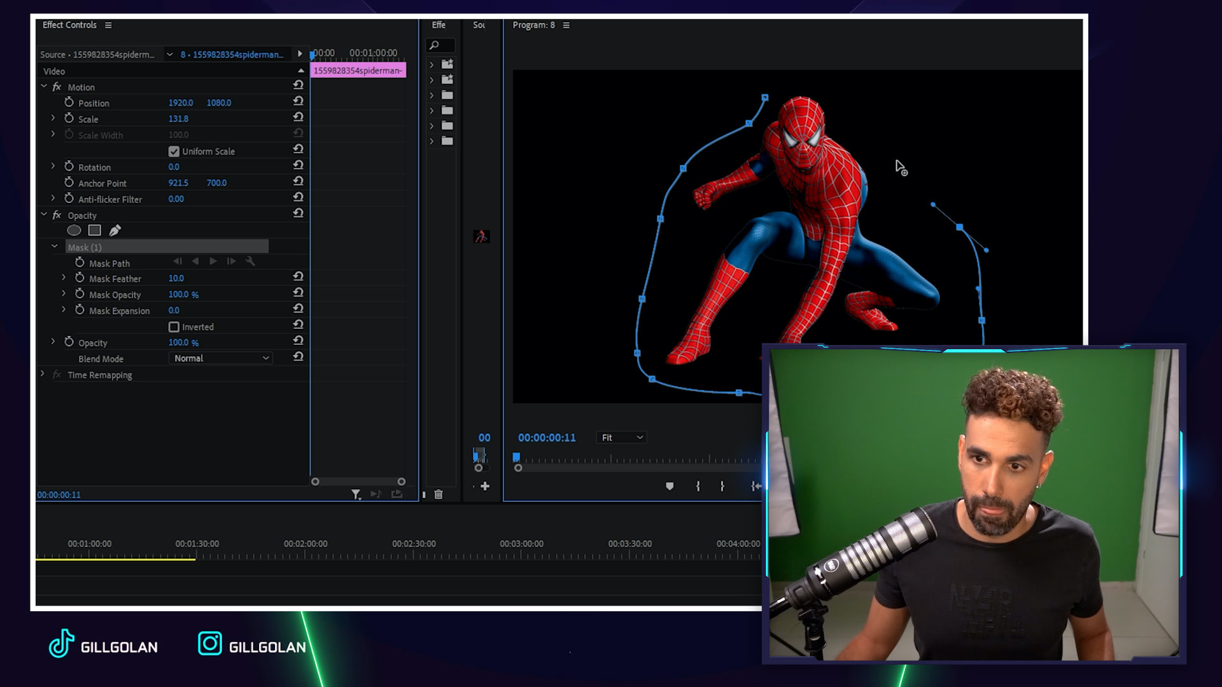Open the filter properties funnel in Effect Controls

pyautogui.click(x=356, y=494)
